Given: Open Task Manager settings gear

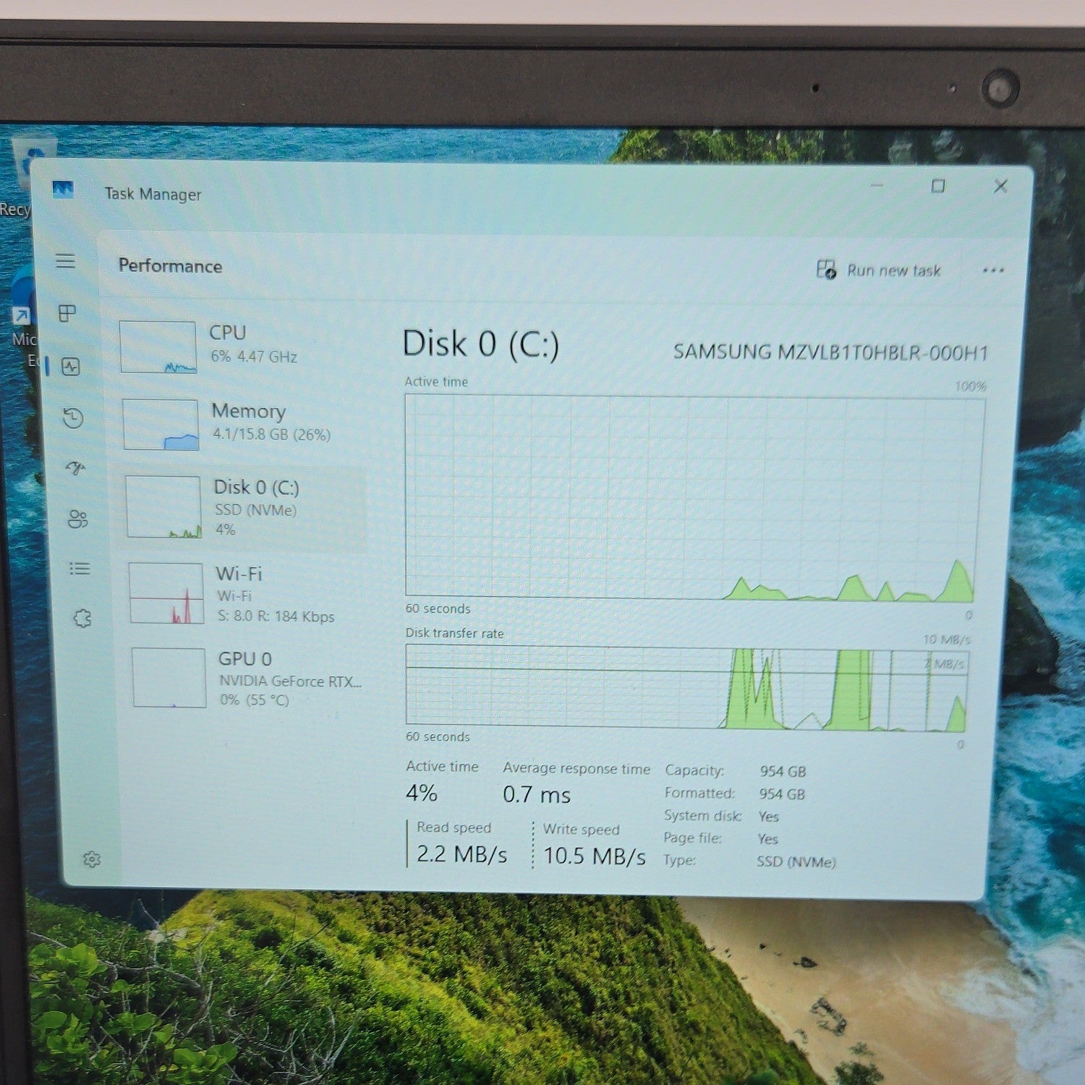Looking at the screenshot, I should pos(91,859).
